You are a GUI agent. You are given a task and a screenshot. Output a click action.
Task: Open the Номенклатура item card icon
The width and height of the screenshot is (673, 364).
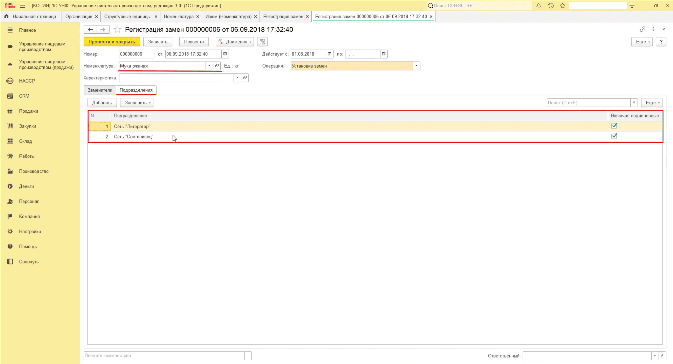coord(217,66)
